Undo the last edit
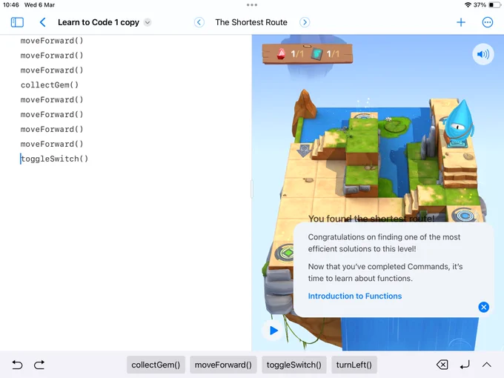Screen dimensions: 504x378 pos(17,365)
